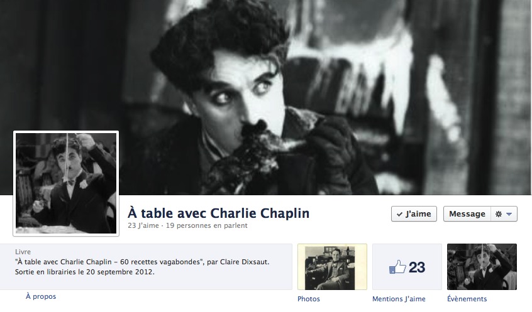
Task: Click the checkmark icon on J'aime button
Action: pyautogui.click(x=400, y=215)
